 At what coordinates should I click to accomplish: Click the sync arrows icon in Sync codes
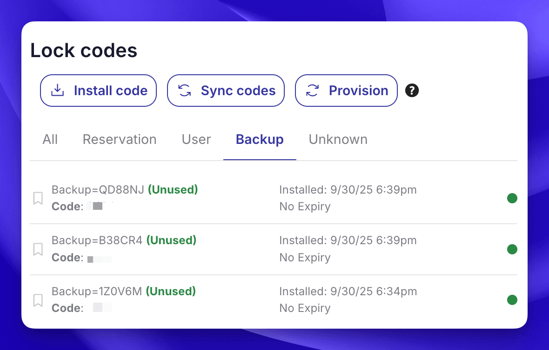click(x=185, y=91)
